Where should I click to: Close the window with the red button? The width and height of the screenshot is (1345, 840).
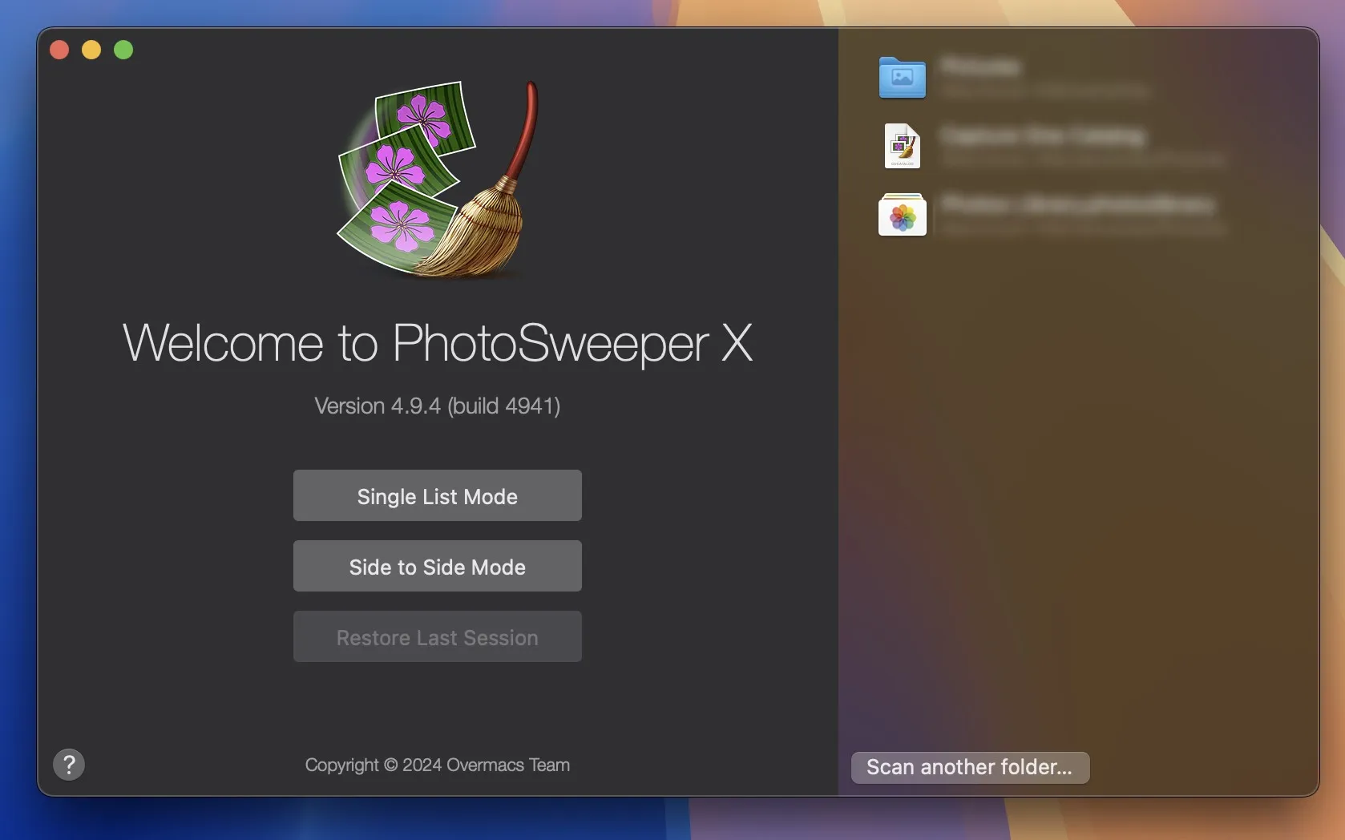(59, 50)
